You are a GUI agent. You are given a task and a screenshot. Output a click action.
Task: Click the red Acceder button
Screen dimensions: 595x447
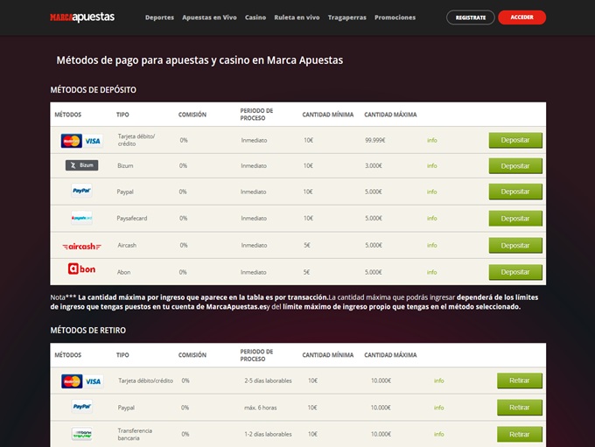coord(521,17)
